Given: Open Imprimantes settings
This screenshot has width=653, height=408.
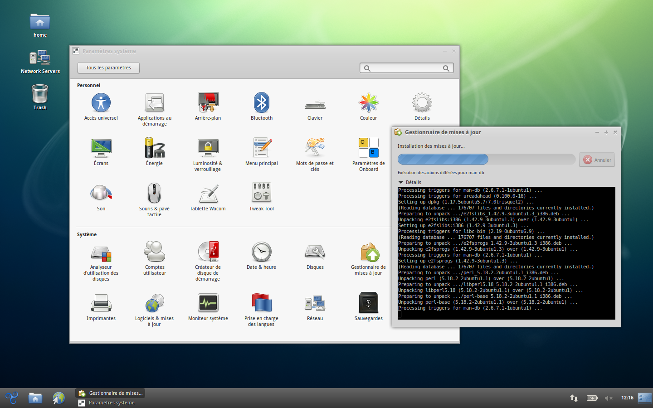Looking at the screenshot, I should [x=101, y=307].
